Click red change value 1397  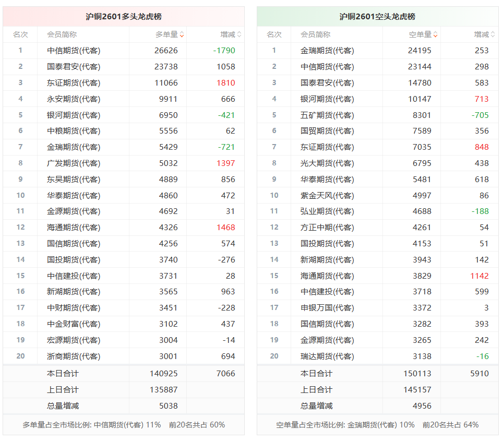pyautogui.click(x=226, y=163)
